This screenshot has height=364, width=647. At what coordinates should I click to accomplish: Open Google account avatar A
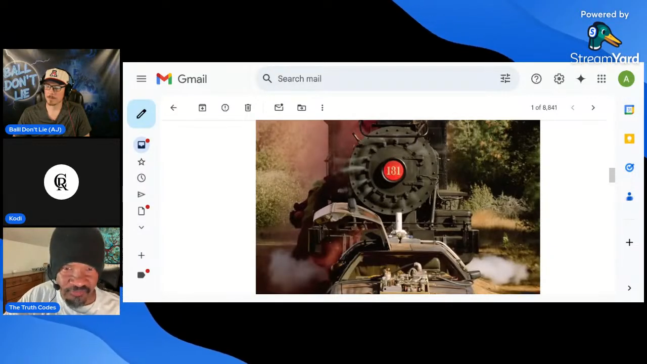tap(626, 79)
